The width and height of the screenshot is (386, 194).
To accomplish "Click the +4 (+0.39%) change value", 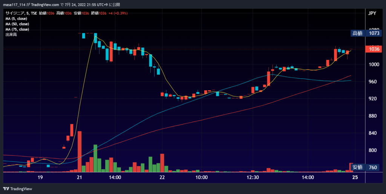I will [118, 13].
